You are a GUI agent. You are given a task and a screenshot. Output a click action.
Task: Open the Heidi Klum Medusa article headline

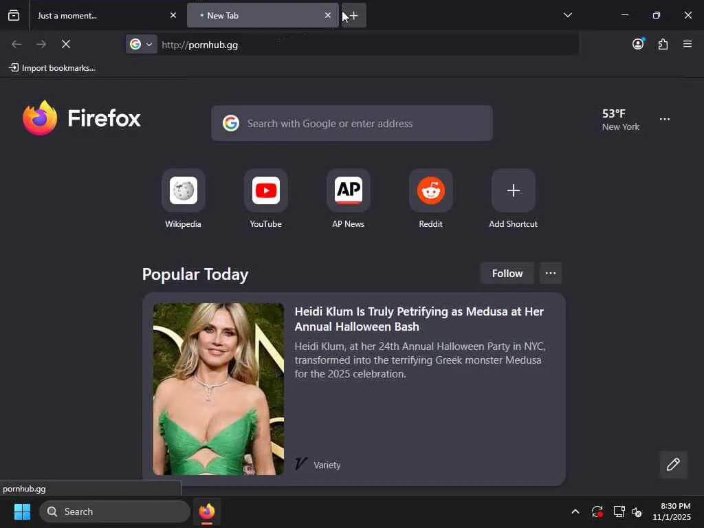419,319
